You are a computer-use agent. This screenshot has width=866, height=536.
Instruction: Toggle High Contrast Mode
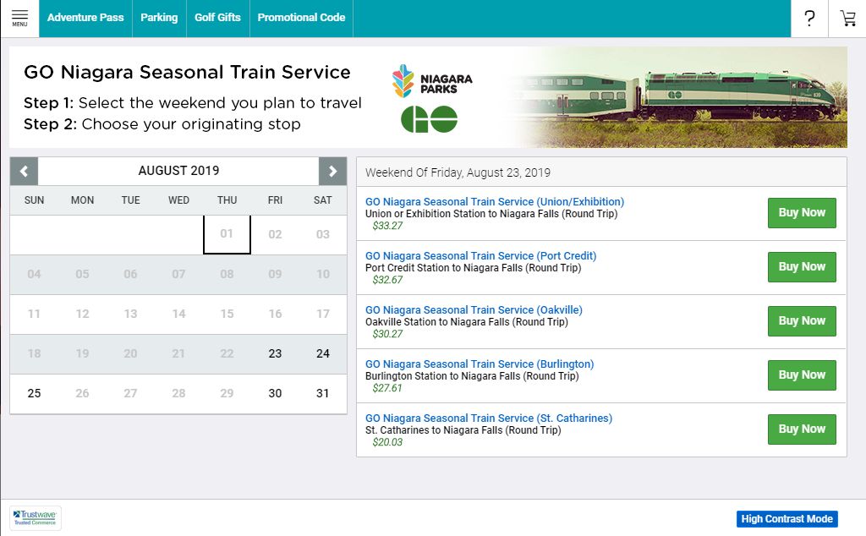[x=787, y=518]
